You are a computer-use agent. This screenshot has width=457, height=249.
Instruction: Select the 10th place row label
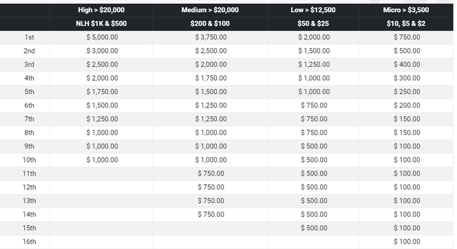(29, 160)
